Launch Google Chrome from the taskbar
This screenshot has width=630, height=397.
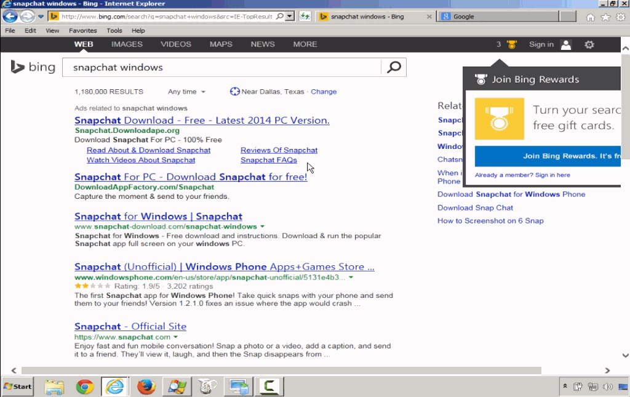point(85,387)
